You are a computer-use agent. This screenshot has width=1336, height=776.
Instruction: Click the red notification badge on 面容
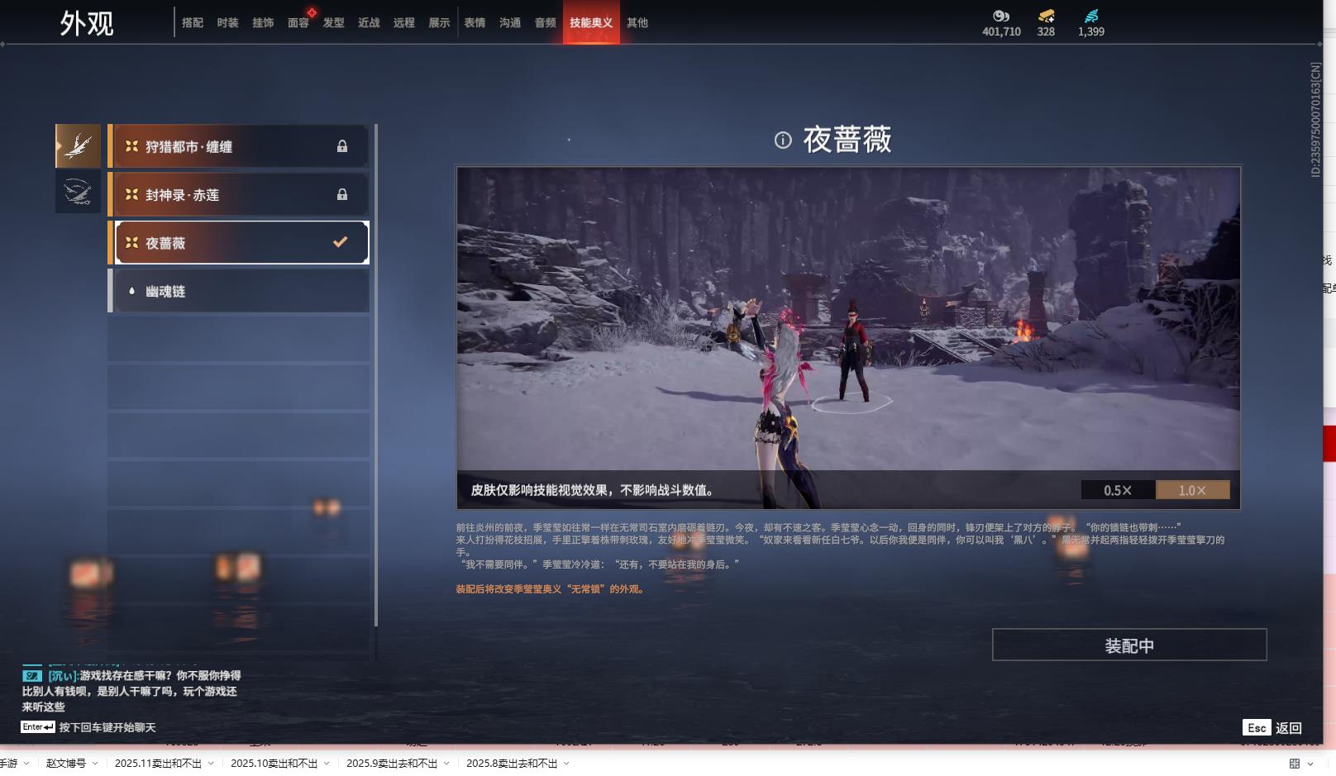point(312,12)
